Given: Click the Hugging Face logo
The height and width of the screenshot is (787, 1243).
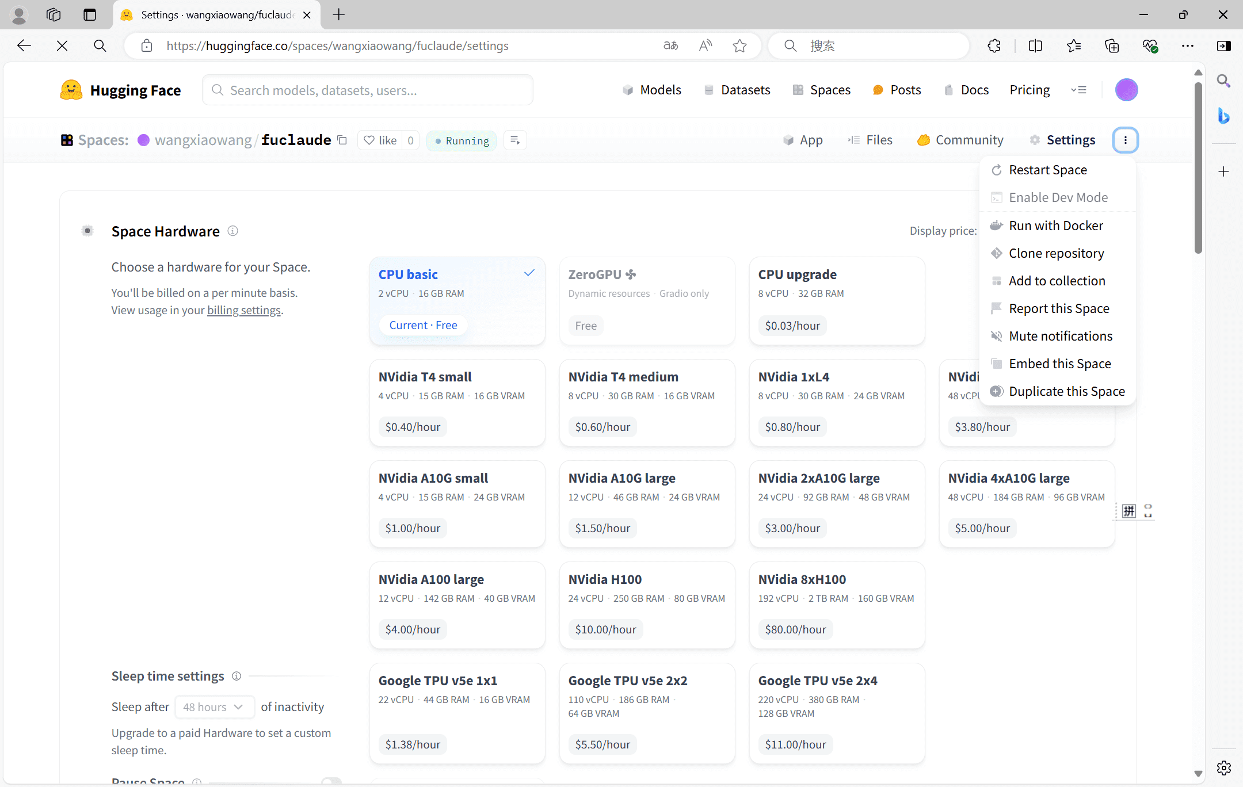Looking at the screenshot, I should point(120,90).
